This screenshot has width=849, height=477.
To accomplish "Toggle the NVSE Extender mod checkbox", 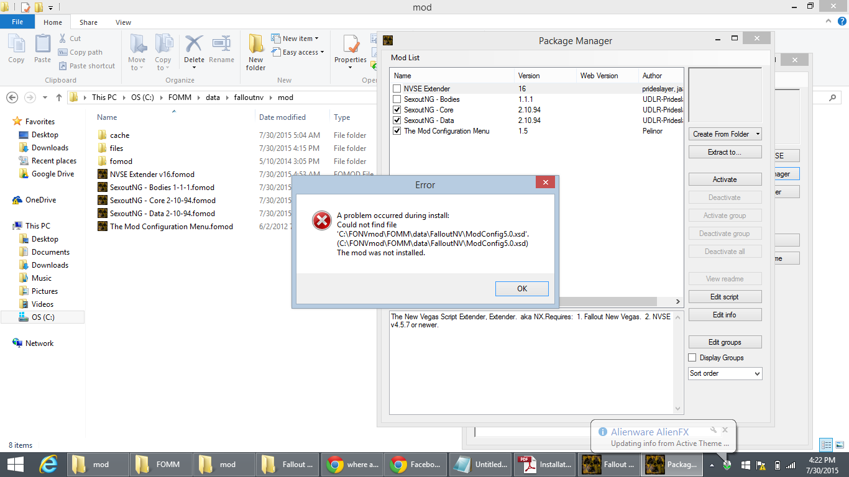I will (x=397, y=89).
